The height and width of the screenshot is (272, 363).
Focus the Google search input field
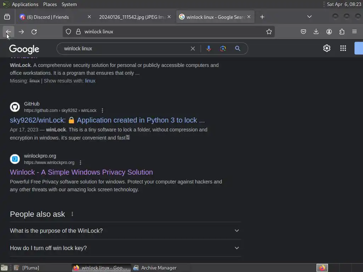[x=125, y=49]
